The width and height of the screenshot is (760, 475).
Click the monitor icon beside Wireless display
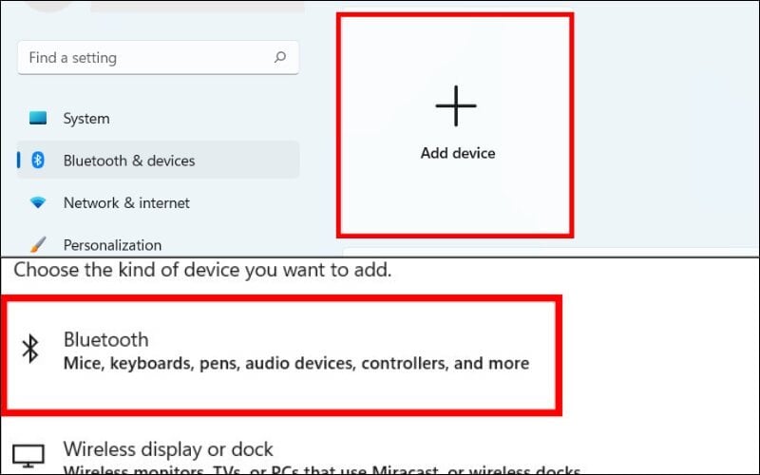(x=28, y=456)
